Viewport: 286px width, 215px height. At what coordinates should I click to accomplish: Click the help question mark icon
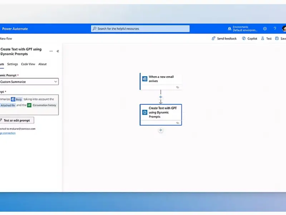pos(275,29)
